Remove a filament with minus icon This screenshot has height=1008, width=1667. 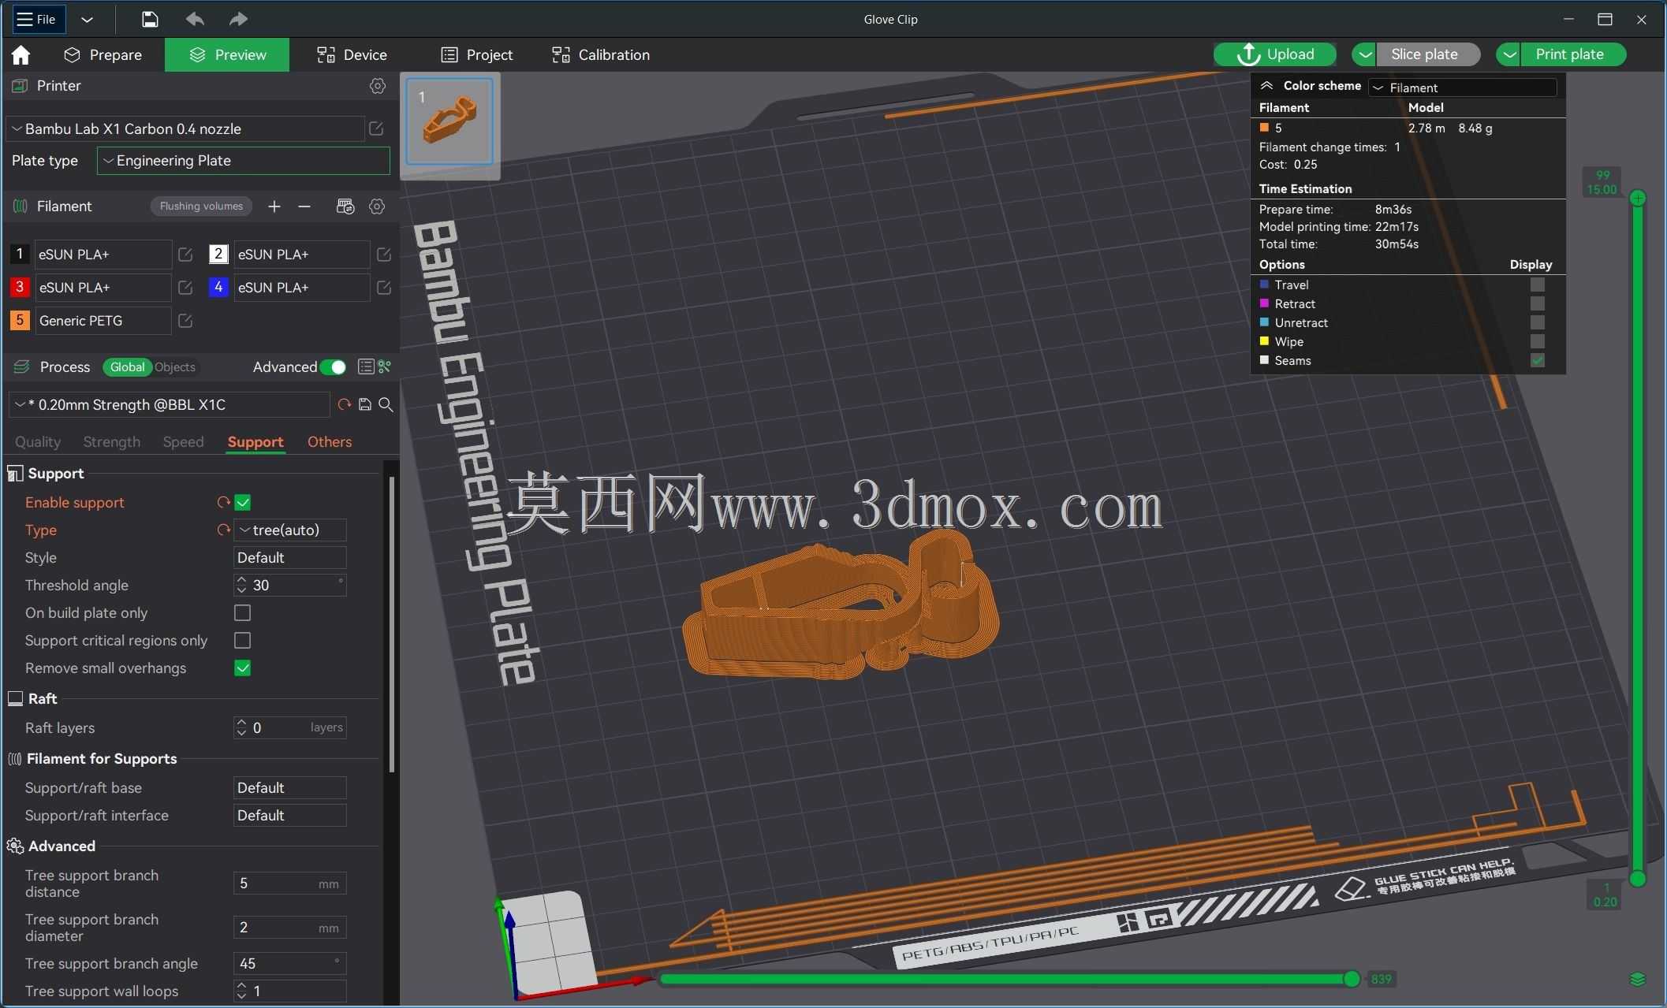coord(304,206)
